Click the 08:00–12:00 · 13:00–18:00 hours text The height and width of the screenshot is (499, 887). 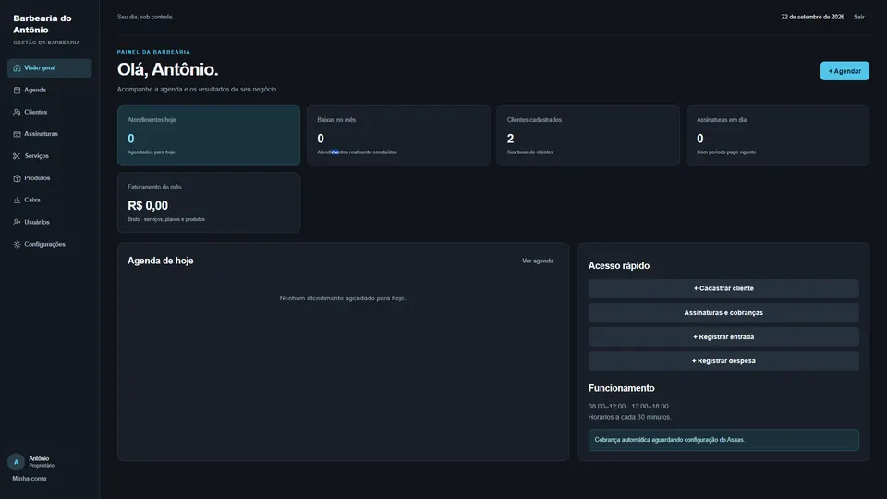click(628, 407)
